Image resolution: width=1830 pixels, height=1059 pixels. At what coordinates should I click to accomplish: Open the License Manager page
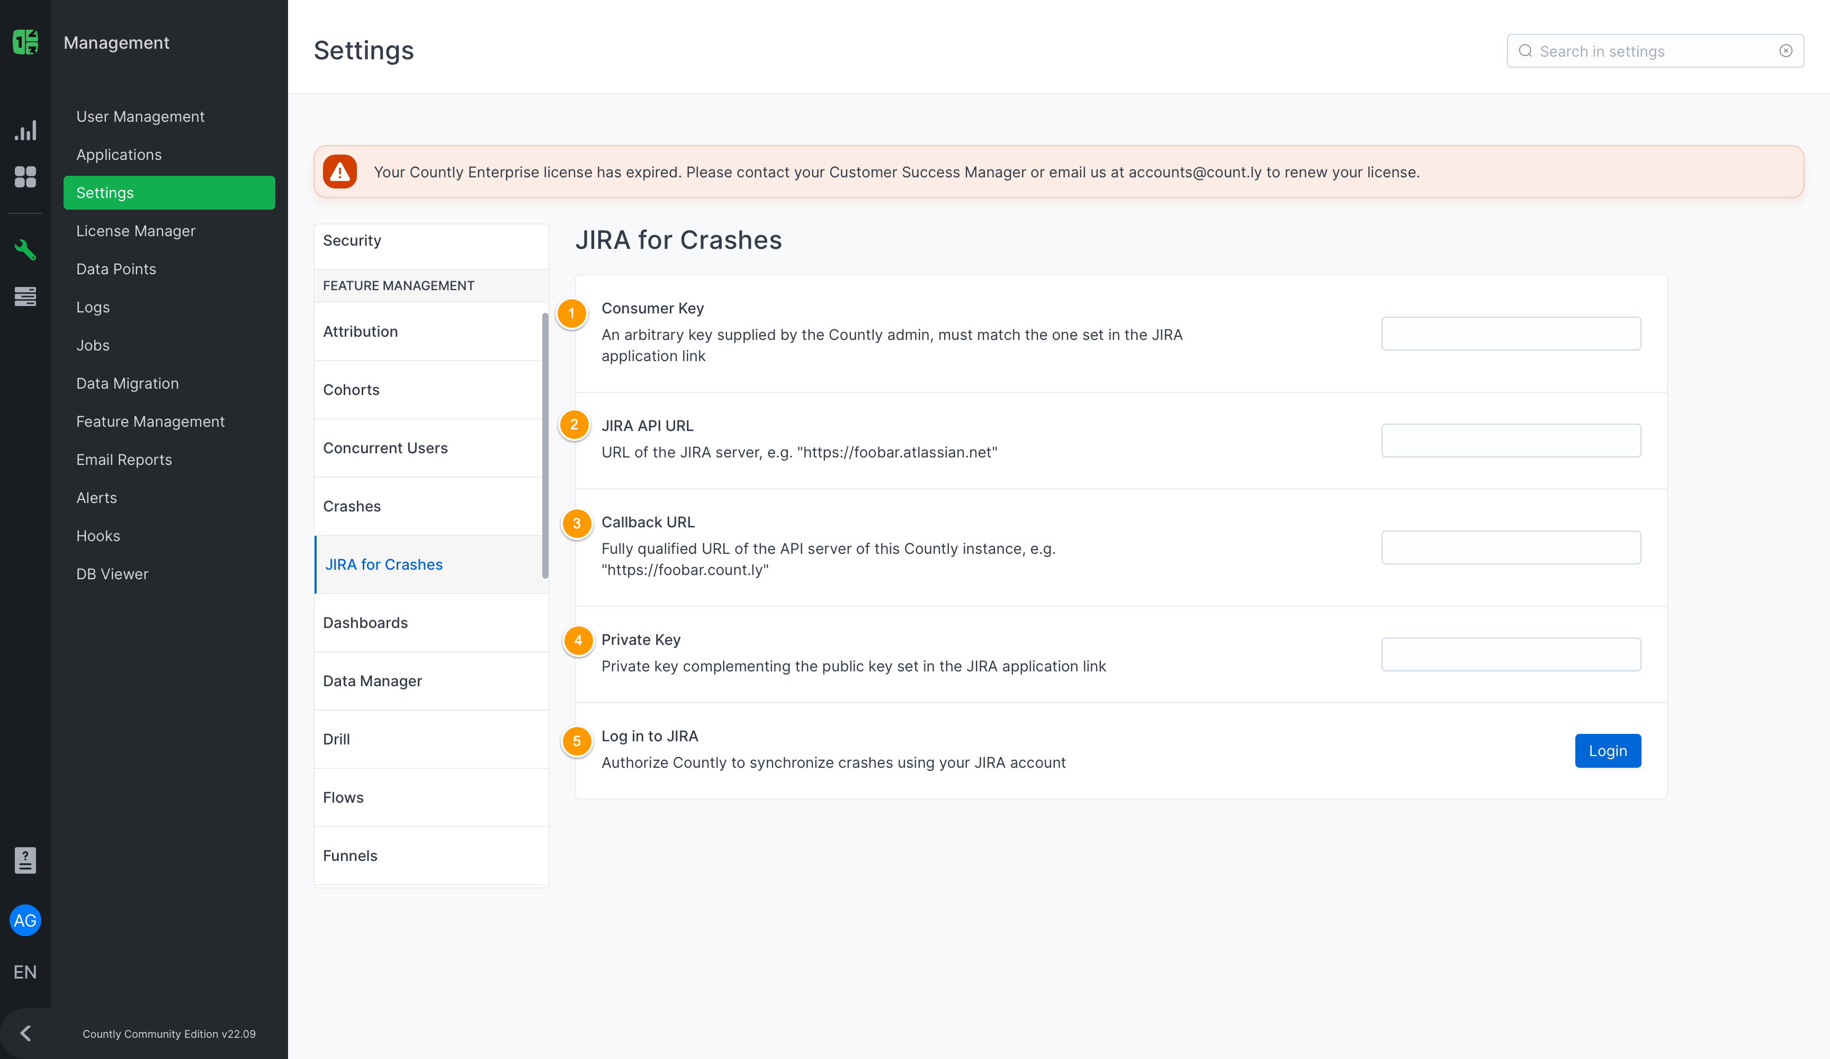(x=135, y=230)
